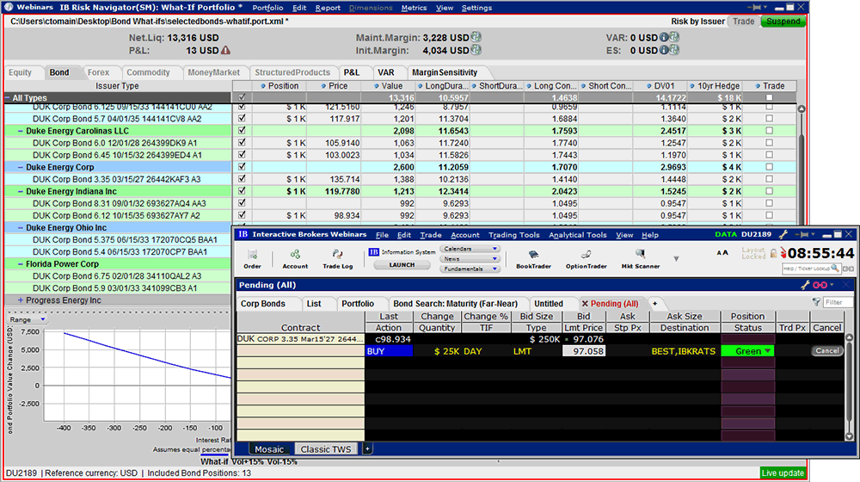
Task: Refresh Init.Margin with the globe icon
Action: click(x=476, y=49)
